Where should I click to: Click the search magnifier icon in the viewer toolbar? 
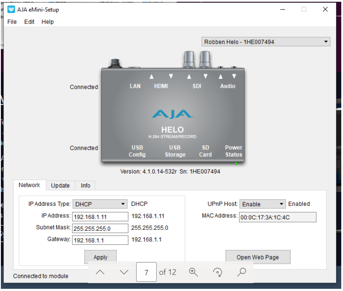click(242, 272)
